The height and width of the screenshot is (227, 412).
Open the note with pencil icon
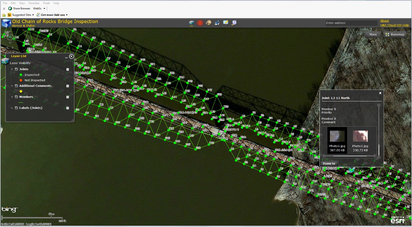click(x=226, y=23)
